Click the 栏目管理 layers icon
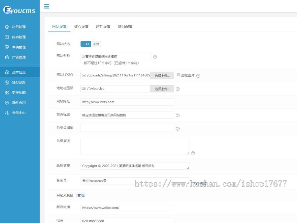The height and width of the screenshot is (223, 297). pyautogui.click(x=7, y=27)
